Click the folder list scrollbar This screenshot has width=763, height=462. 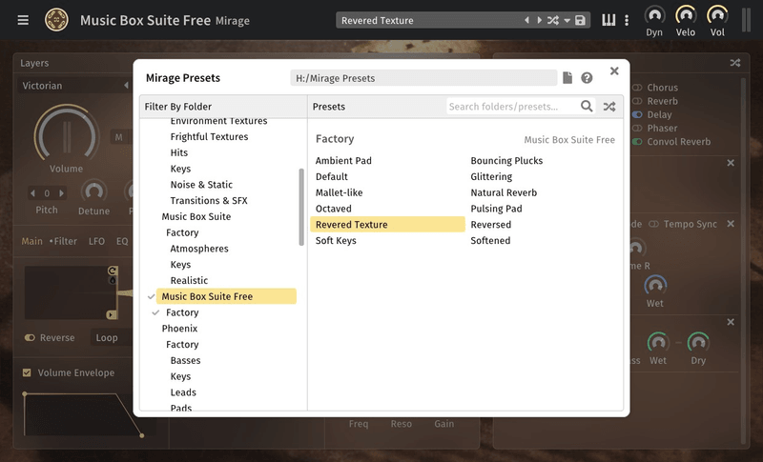301,207
